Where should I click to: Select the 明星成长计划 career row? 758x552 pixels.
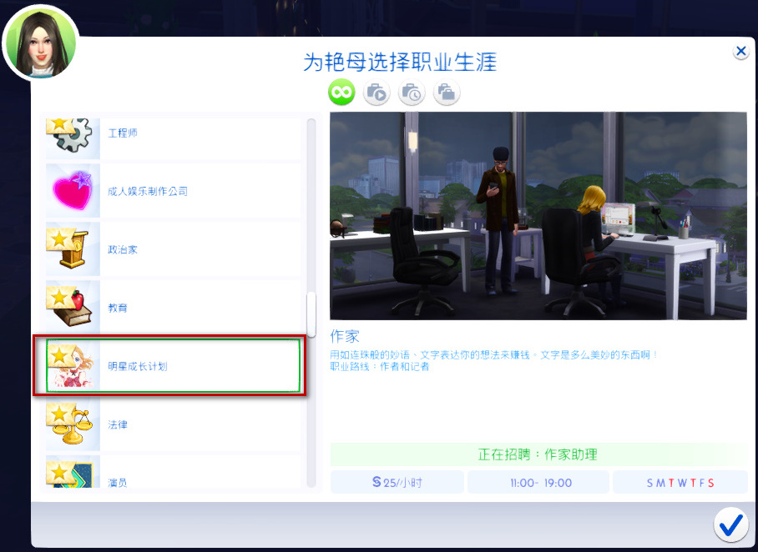[173, 365]
